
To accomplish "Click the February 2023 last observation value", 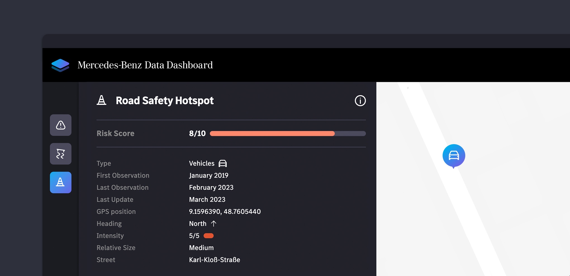I will (211, 187).
